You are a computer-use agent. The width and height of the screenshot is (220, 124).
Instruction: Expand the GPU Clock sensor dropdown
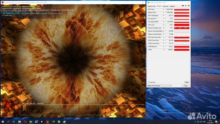163,9
